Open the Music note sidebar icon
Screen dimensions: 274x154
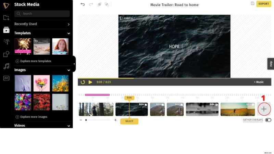tap(7, 66)
